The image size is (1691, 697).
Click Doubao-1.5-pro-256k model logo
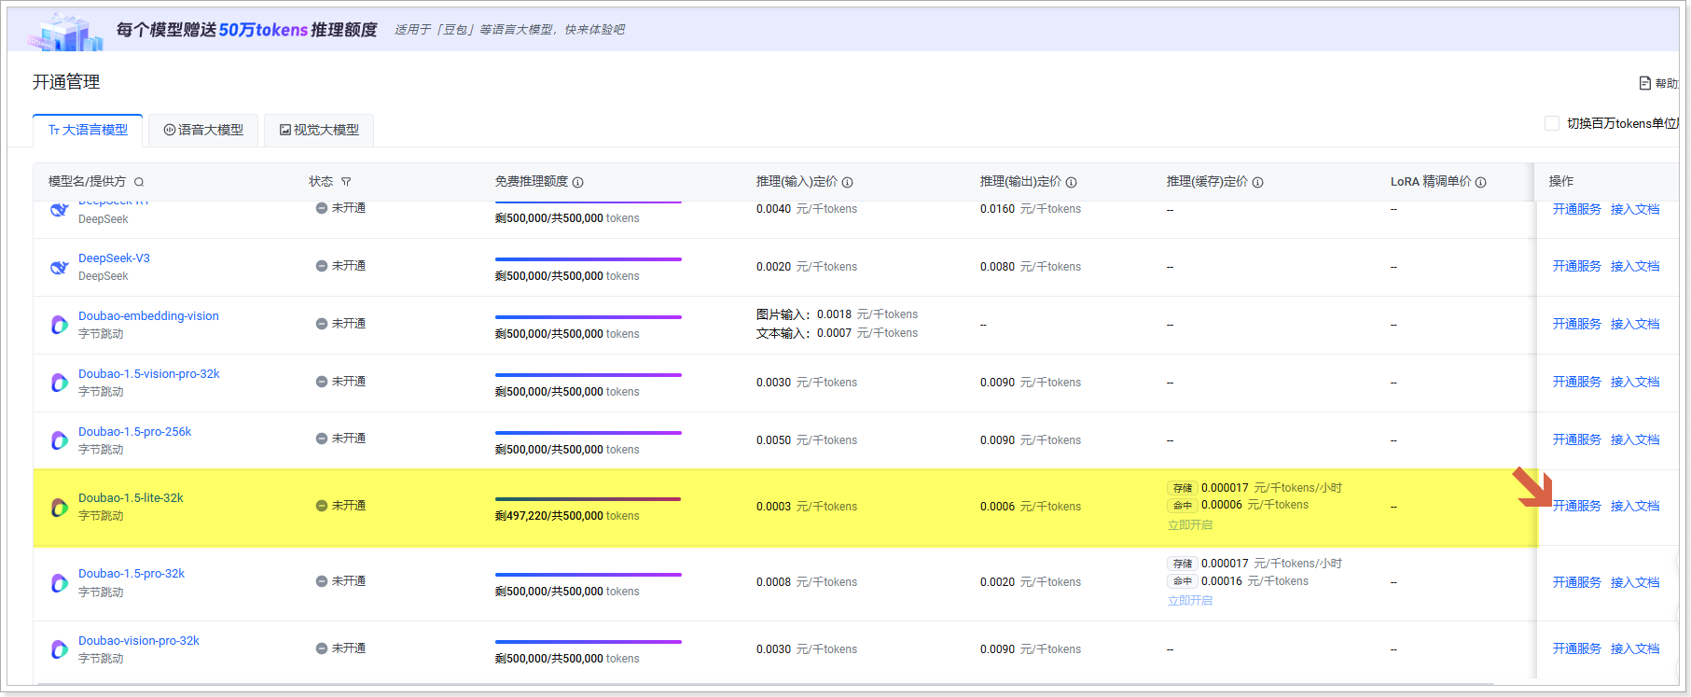[59, 440]
